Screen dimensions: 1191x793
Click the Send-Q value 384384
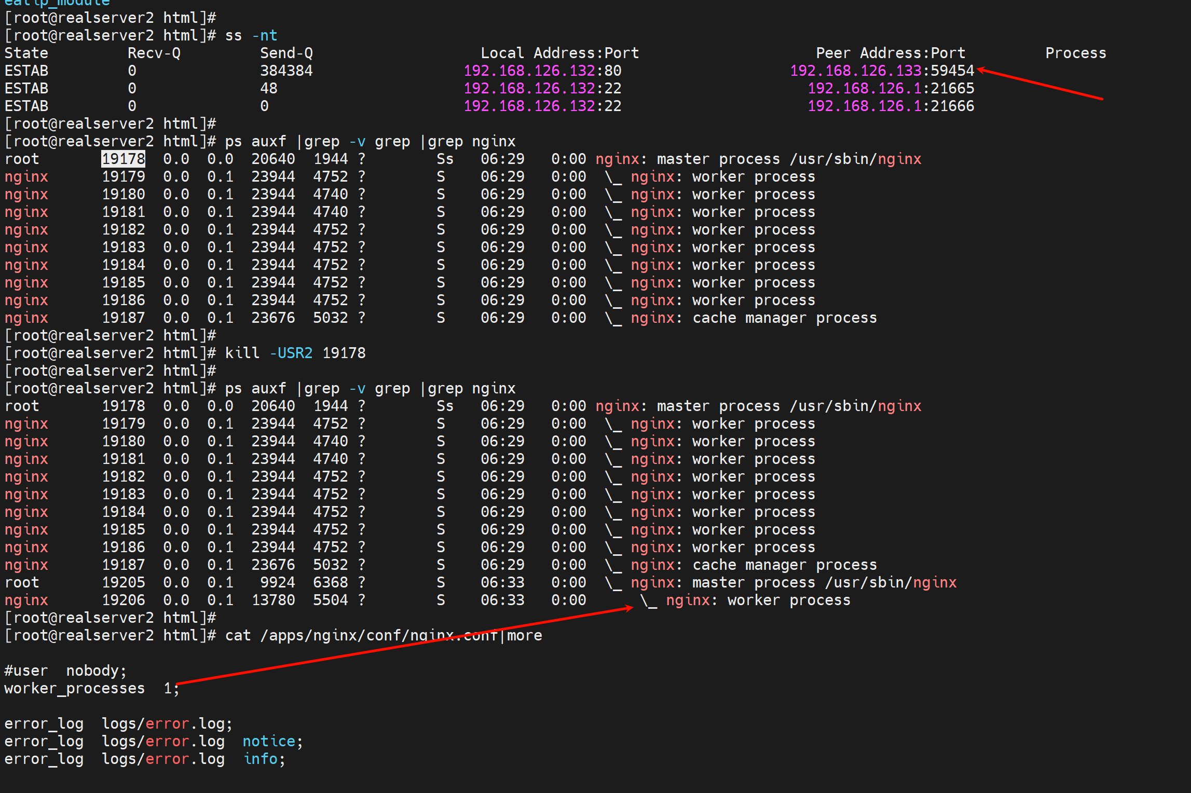coord(286,71)
